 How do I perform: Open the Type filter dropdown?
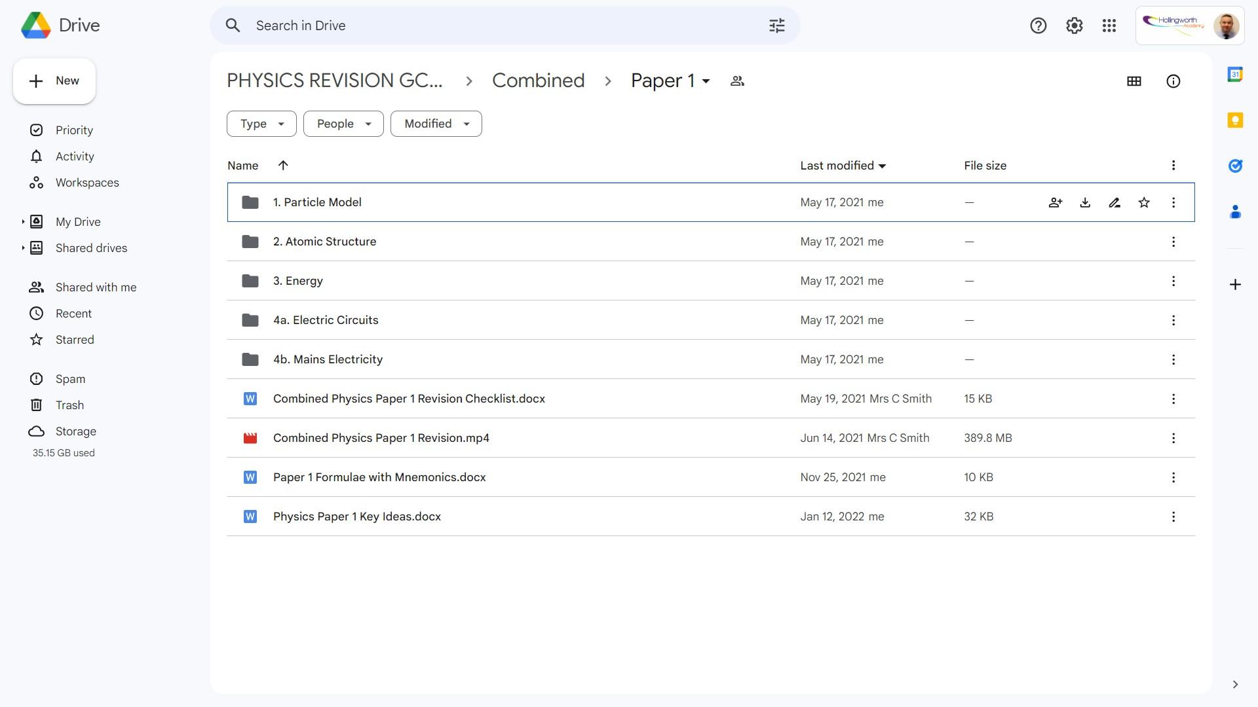point(261,124)
